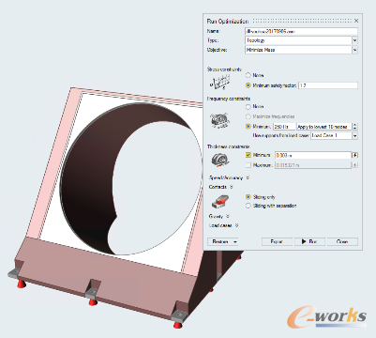The height and width of the screenshot is (338, 376).
Task: Click the stress constraints diagram icon
Action: click(x=221, y=83)
